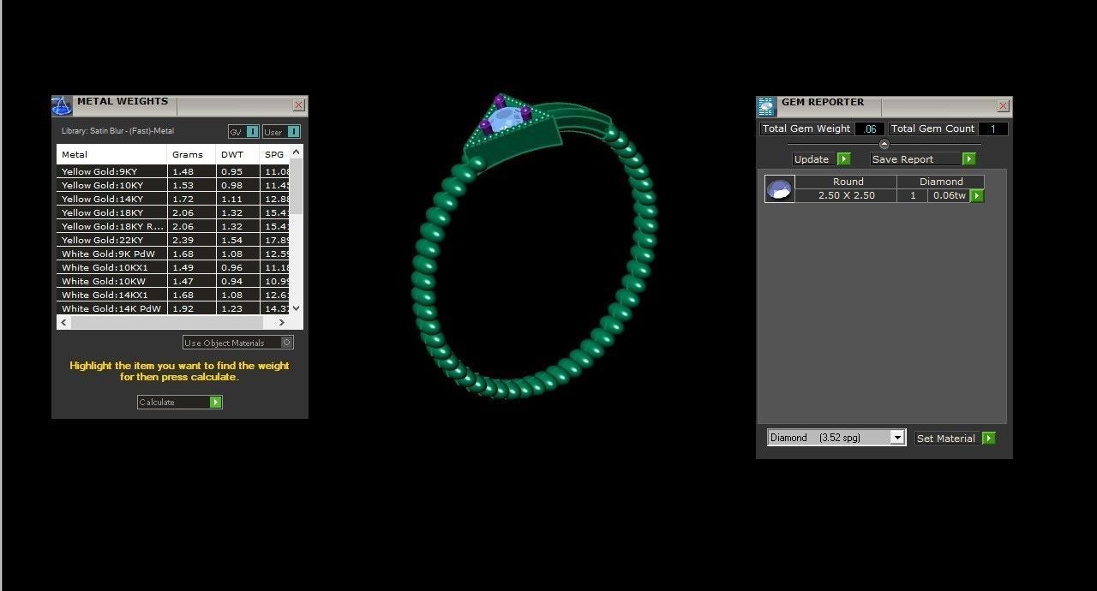This screenshot has height=591, width=1097.
Task: Select the Yellow Gold:18KY row
Action: [173, 212]
